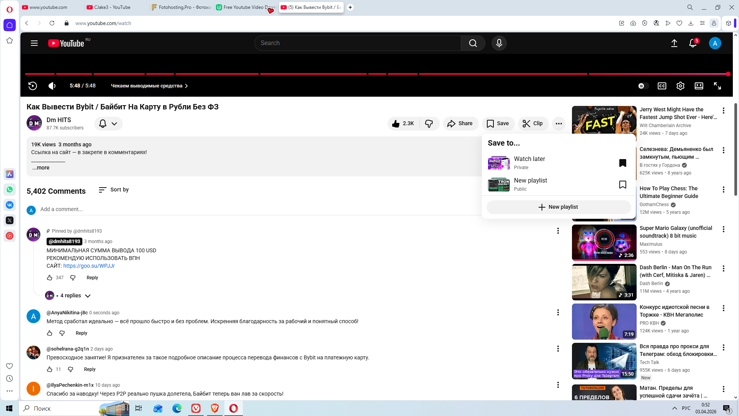Click the plus New playlist button
This screenshot has width=739, height=416.
pyautogui.click(x=558, y=207)
